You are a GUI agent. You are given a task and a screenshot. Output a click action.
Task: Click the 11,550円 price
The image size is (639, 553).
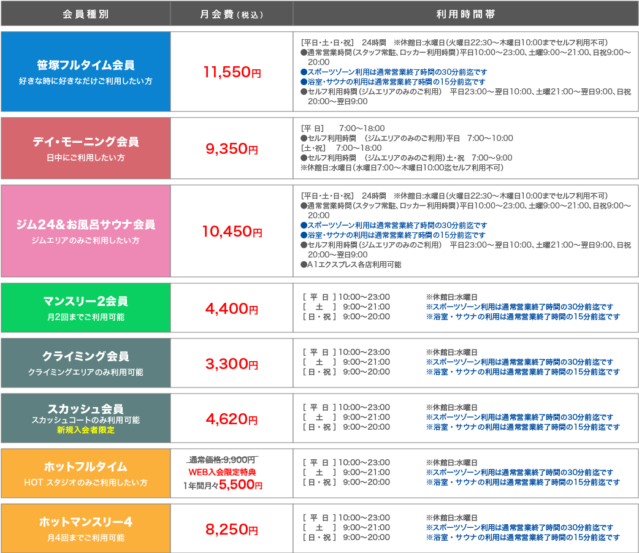(231, 72)
